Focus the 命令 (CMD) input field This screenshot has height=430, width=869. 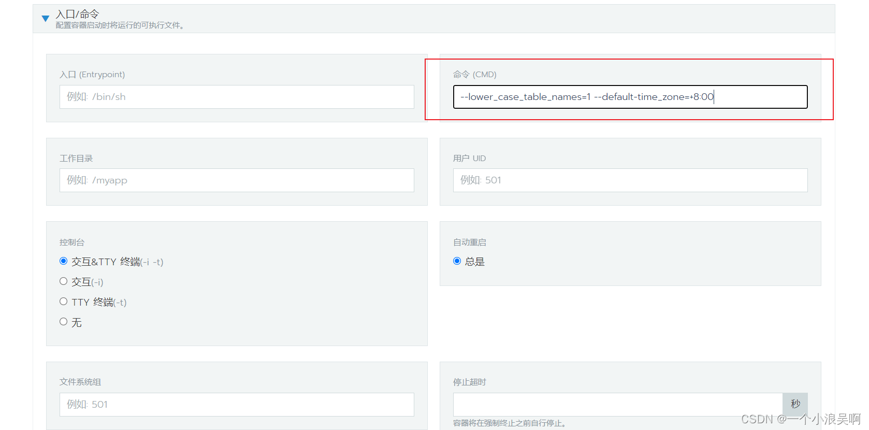(x=630, y=97)
